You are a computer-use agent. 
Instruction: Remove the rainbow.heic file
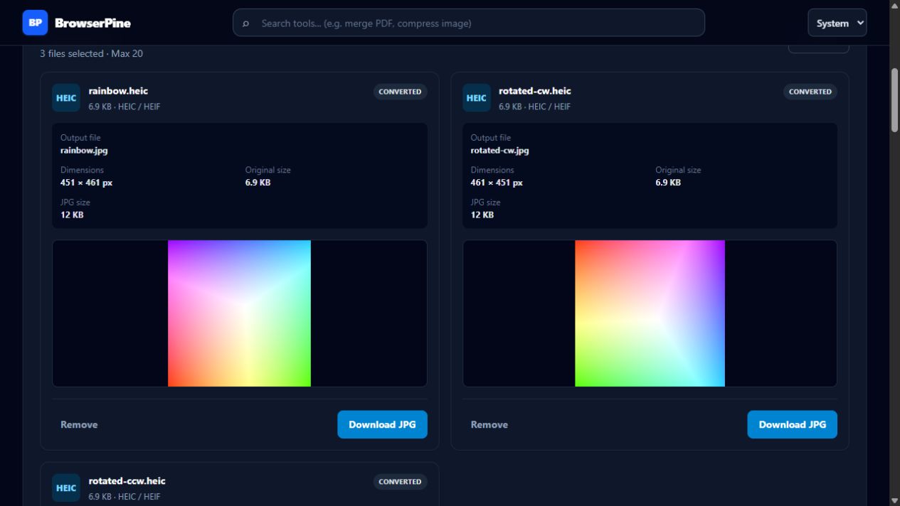pyautogui.click(x=79, y=424)
